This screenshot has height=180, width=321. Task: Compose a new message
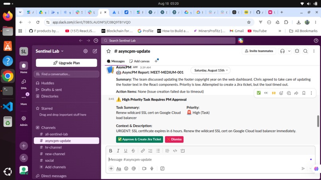[x=95, y=51]
